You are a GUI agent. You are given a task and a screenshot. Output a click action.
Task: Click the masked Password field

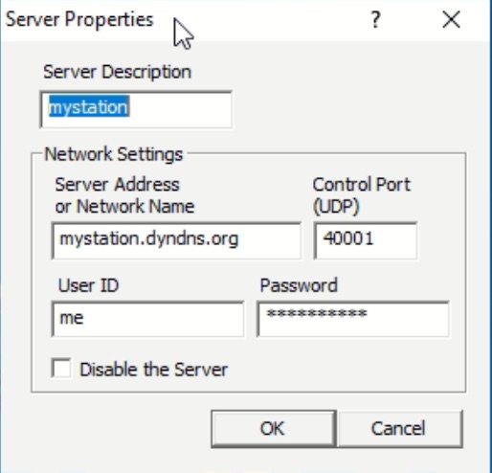353,319
